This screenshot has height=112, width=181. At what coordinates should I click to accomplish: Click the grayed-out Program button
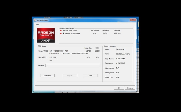(70, 76)
